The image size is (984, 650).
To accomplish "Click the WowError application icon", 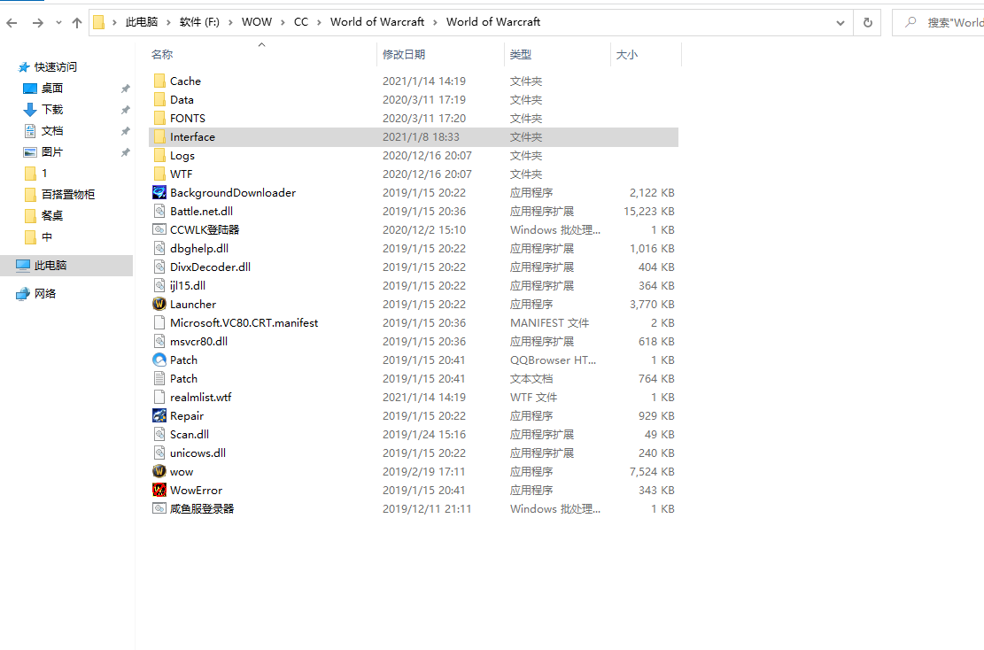I will coord(159,491).
